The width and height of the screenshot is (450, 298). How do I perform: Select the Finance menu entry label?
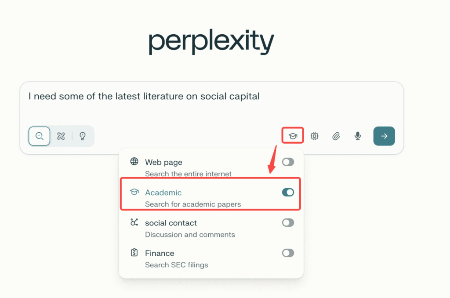[160, 253]
